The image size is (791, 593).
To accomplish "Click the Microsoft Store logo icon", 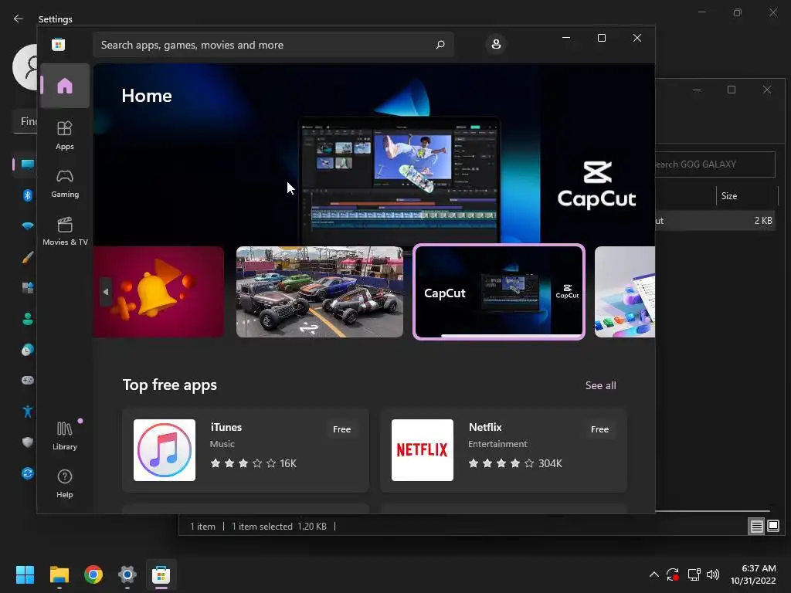I will coord(59,44).
